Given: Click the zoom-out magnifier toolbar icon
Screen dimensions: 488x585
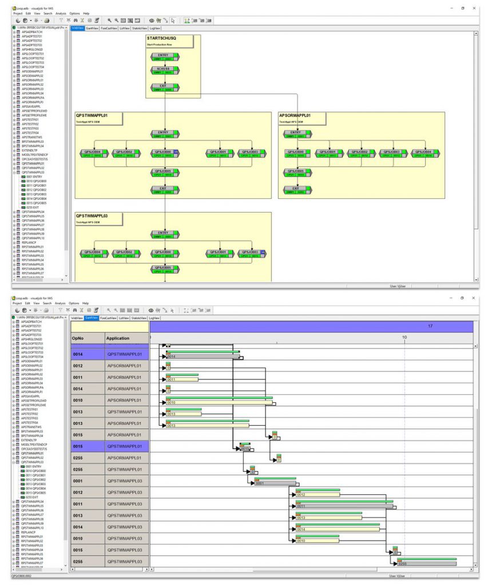Looking at the screenshot, I should [x=116, y=20].
